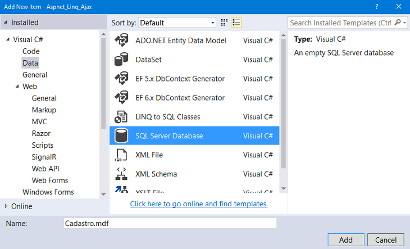The width and height of the screenshot is (410, 249).
Task: Select the Windows Forms category
Action: point(48,192)
